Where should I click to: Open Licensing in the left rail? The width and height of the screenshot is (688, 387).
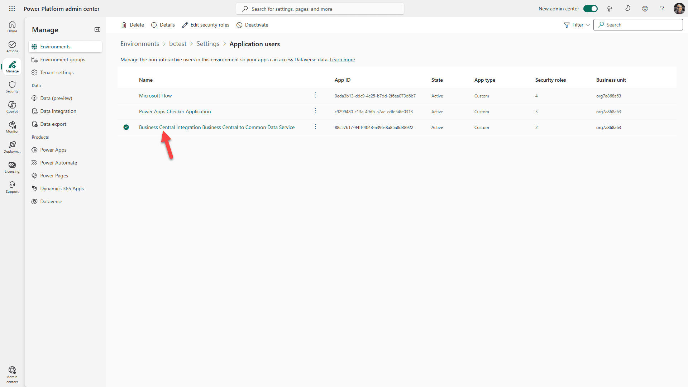(x=12, y=167)
